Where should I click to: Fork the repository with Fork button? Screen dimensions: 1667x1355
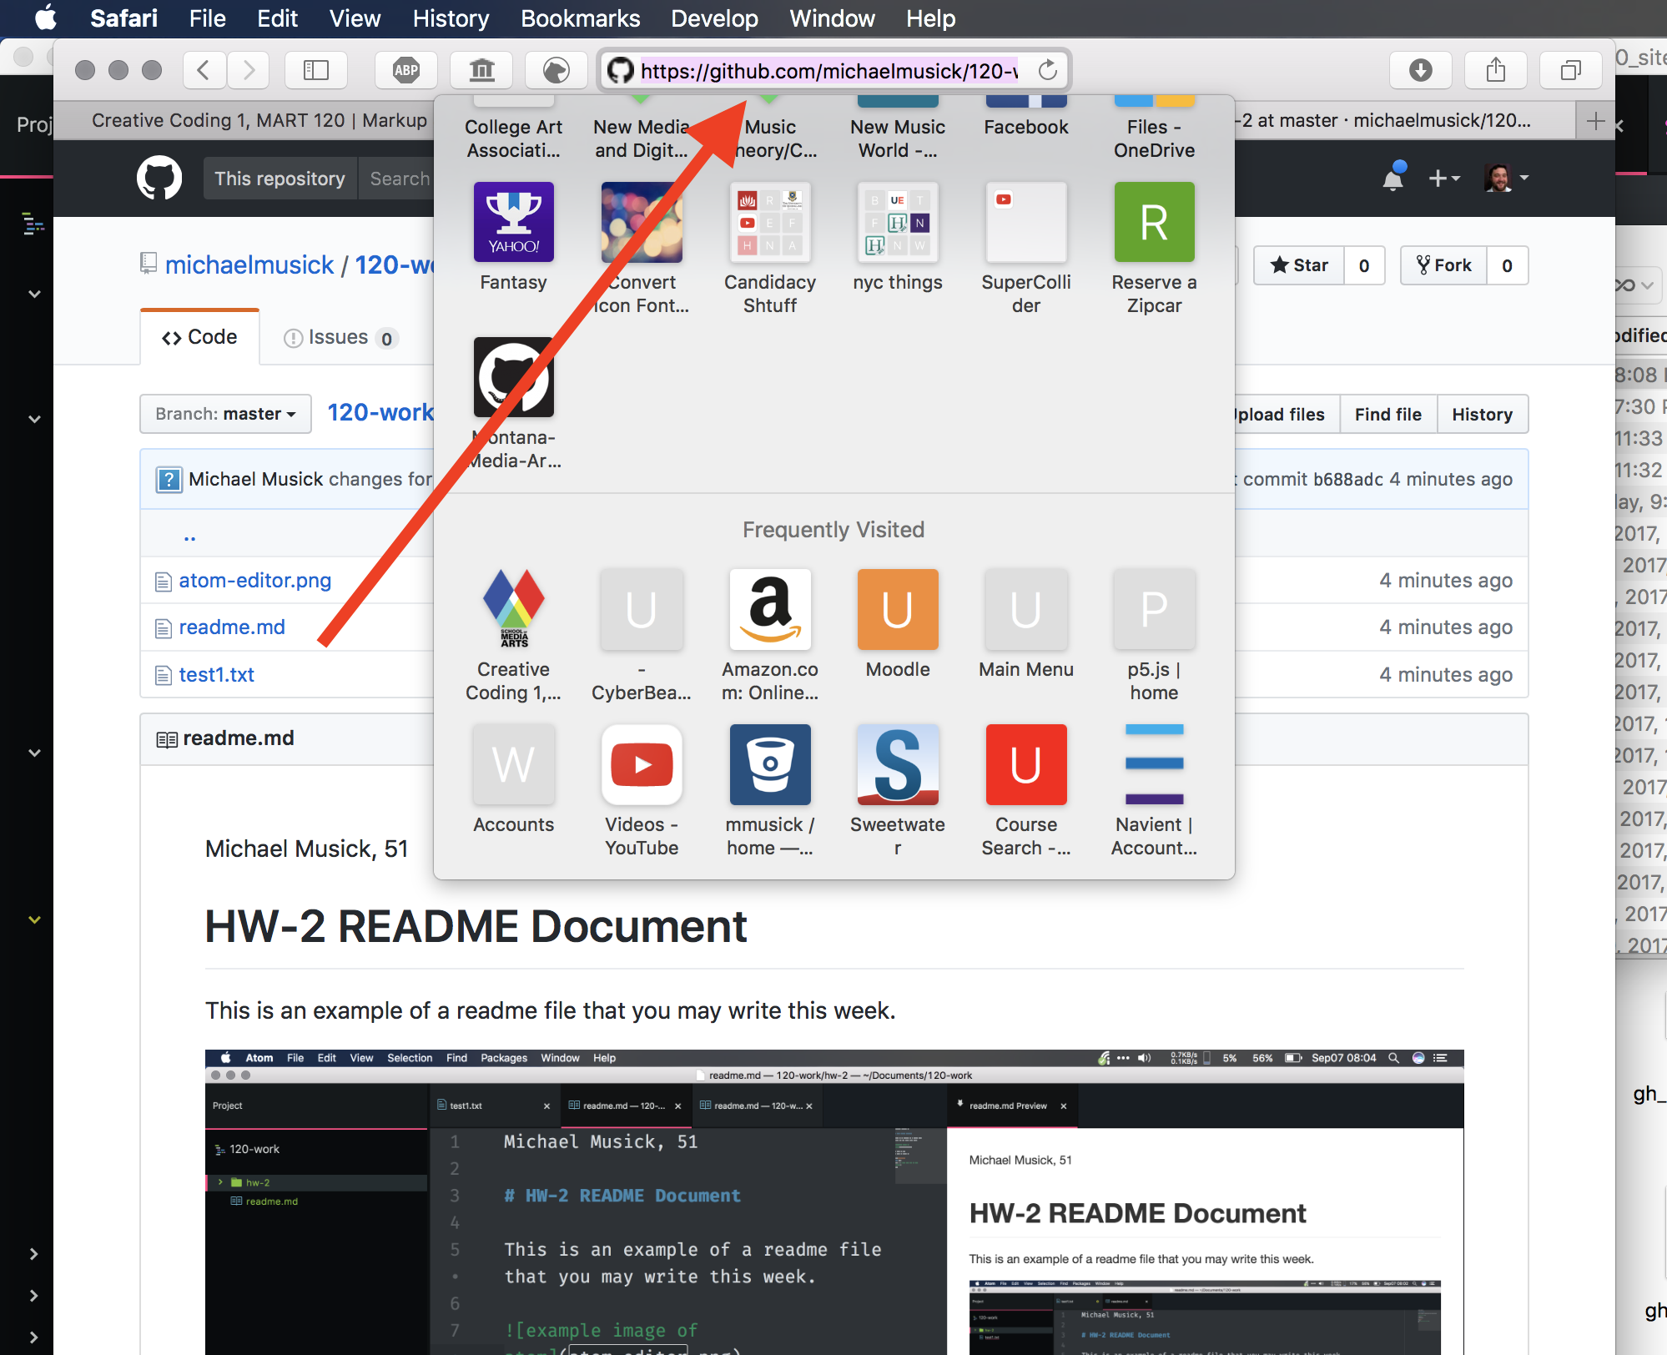(1443, 265)
